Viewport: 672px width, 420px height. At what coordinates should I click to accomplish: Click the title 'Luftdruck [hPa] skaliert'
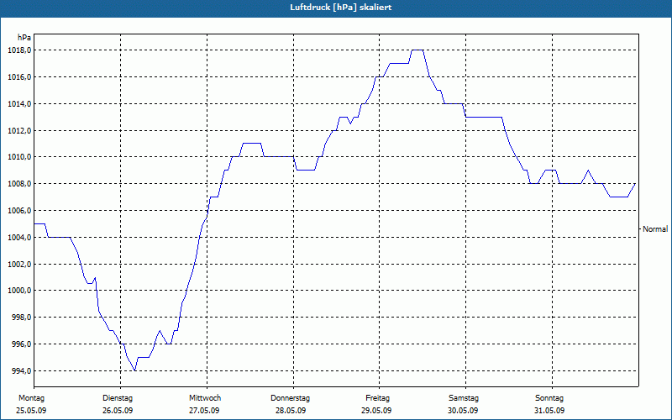(x=341, y=8)
